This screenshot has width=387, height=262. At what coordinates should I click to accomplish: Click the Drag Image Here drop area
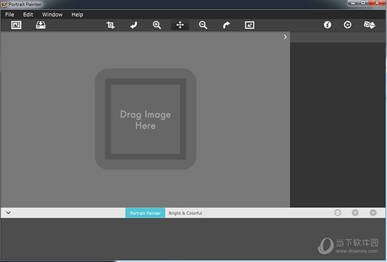click(x=146, y=119)
